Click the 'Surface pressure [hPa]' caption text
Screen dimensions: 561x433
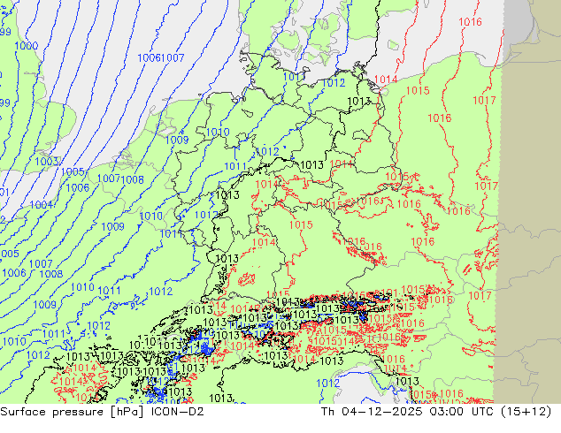click(72, 412)
